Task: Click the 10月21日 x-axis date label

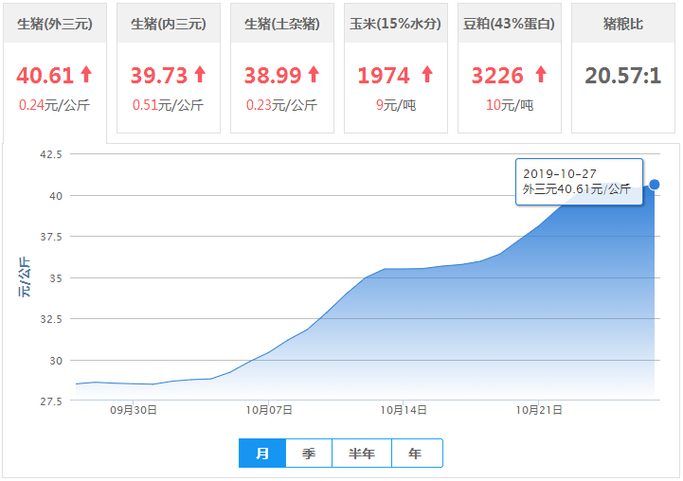Action: click(x=539, y=410)
